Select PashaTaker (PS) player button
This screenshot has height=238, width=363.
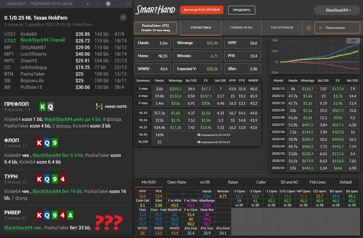pos(156,28)
